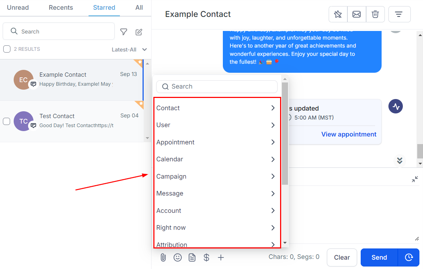
Task: Click the star conversation icon in header
Action: point(338,14)
